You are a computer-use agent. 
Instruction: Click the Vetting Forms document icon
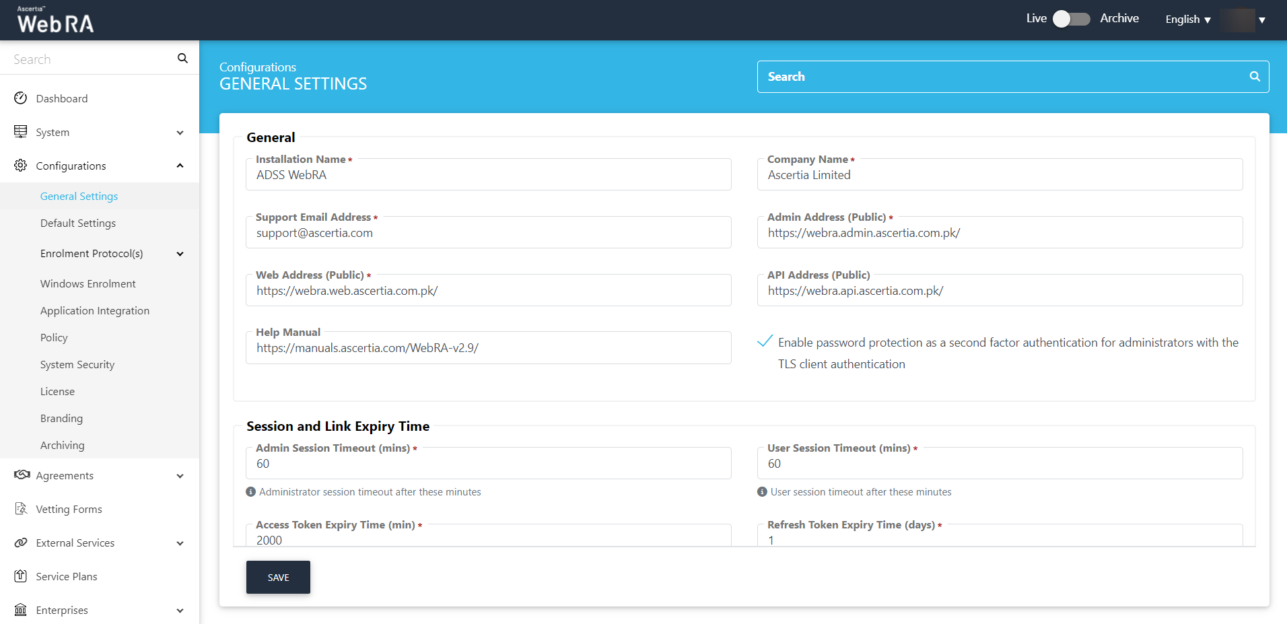click(x=21, y=509)
